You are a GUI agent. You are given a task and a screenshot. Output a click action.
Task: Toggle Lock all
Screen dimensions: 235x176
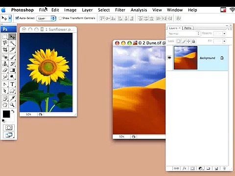193,41
